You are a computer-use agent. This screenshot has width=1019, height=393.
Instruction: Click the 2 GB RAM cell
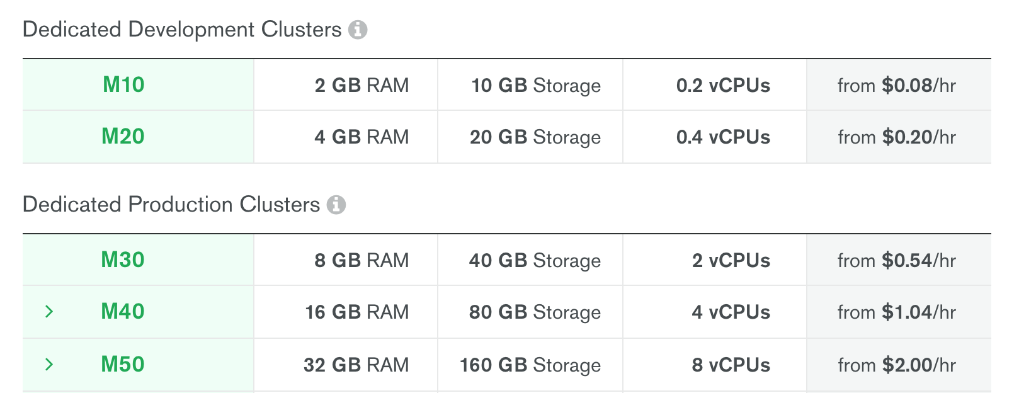click(x=361, y=86)
